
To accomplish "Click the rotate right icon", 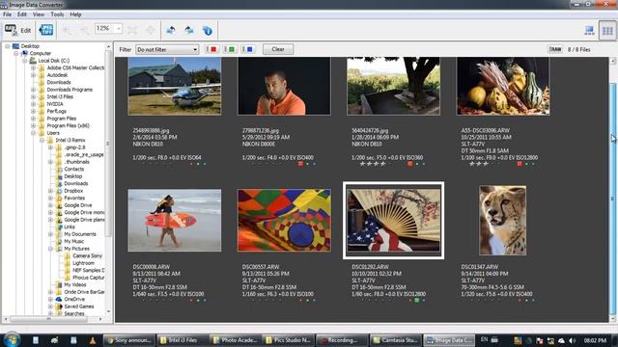I will (x=189, y=30).
